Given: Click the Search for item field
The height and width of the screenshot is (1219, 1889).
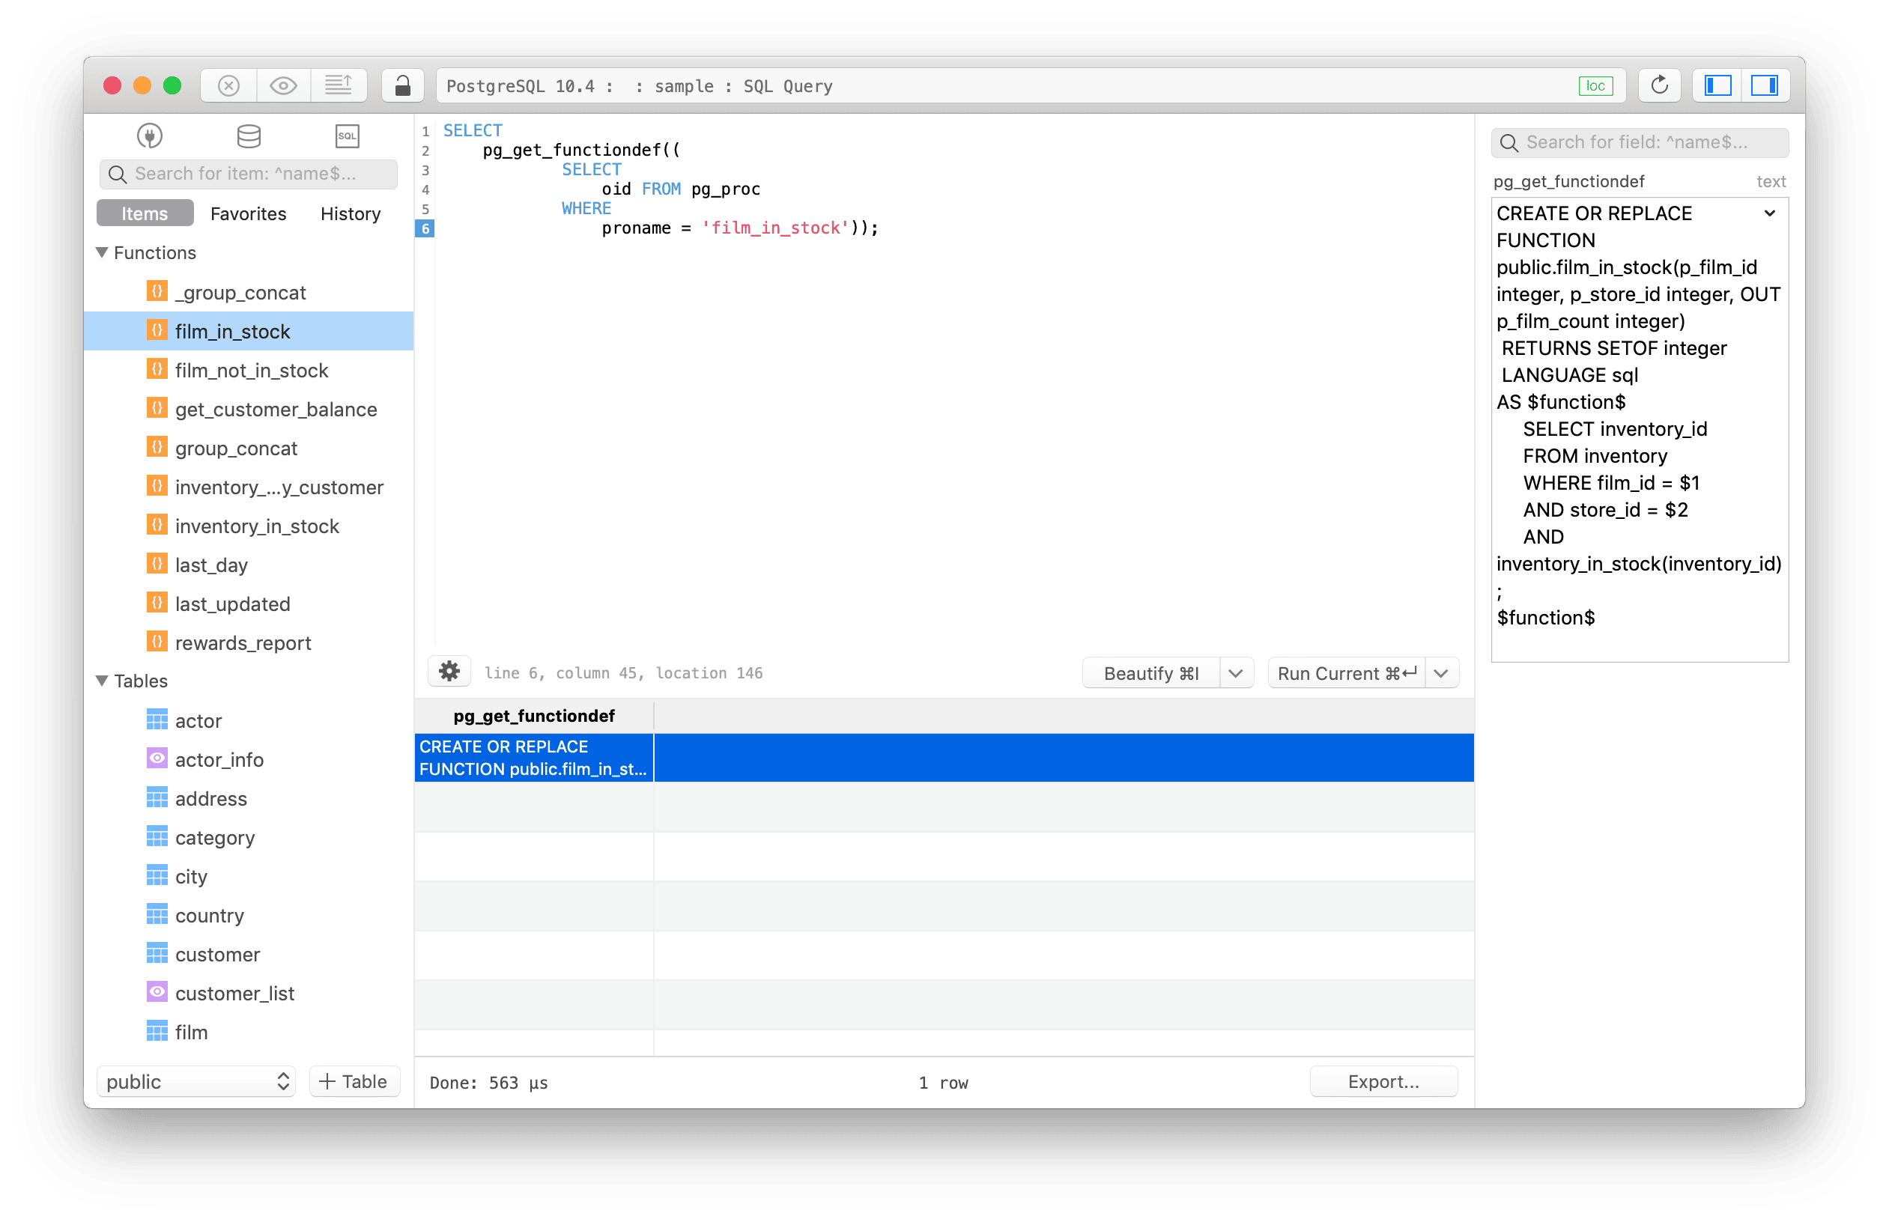Looking at the screenshot, I should click(x=249, y=174).
